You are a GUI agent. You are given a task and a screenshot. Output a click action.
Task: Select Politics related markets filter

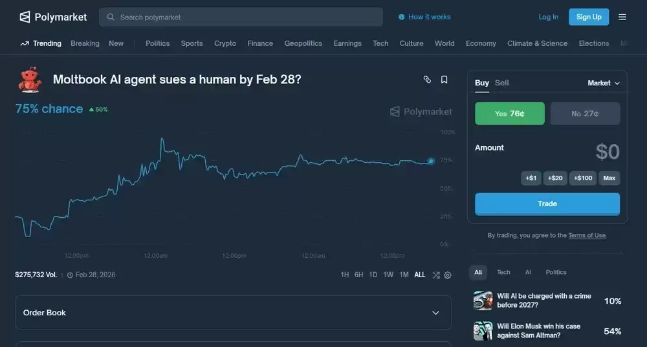556,273
